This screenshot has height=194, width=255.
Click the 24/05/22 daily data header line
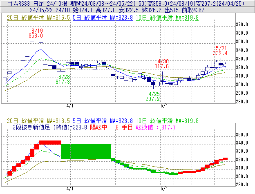click(x=117, y=10)
